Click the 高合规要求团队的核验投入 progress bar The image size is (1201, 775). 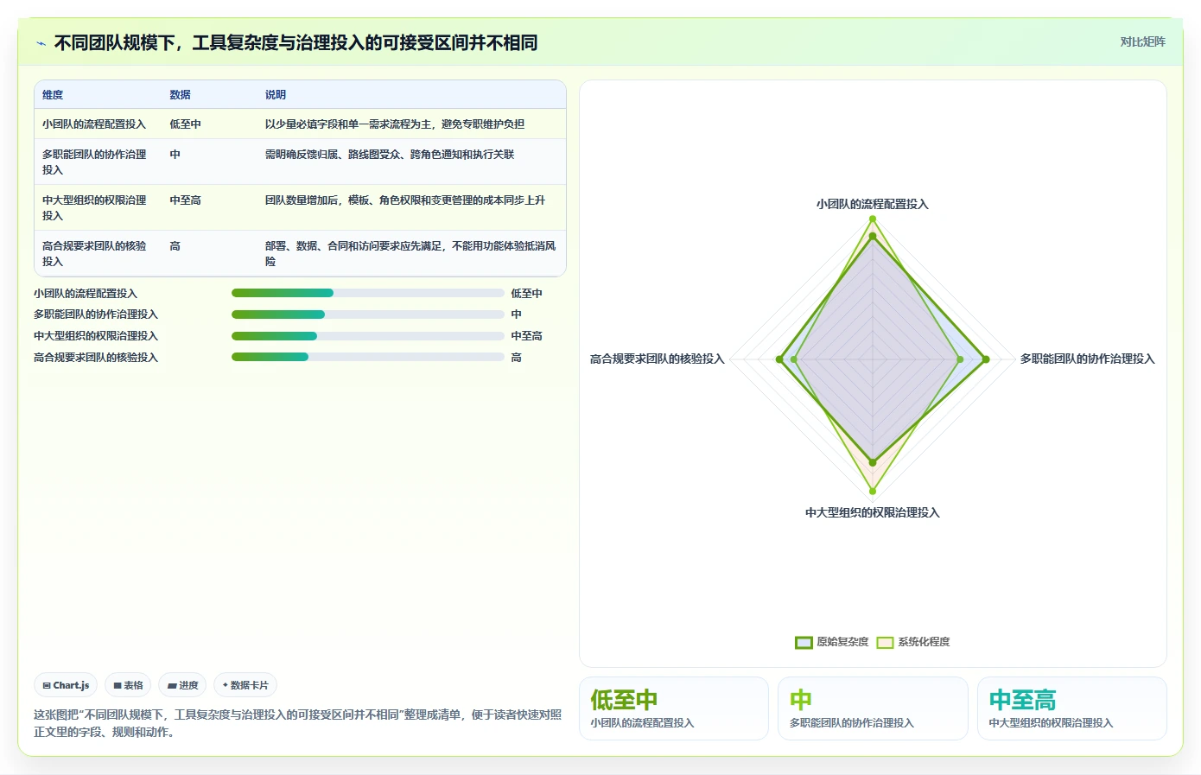(367, 357)
